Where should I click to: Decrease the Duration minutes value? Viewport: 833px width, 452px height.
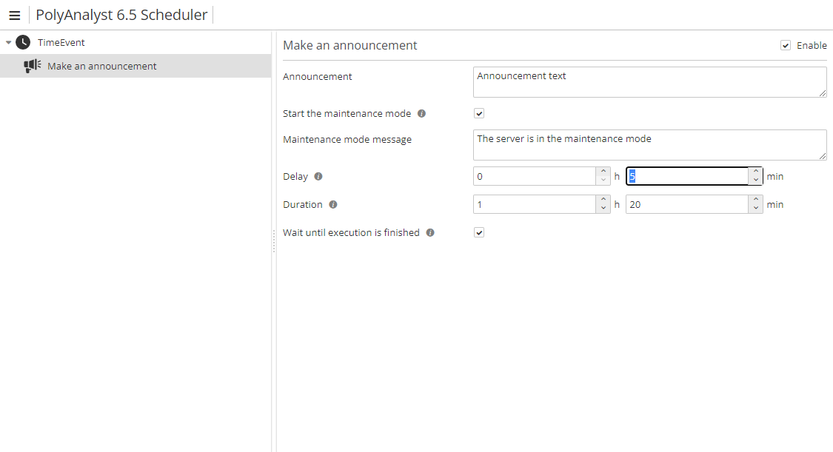tap(755, 209)
